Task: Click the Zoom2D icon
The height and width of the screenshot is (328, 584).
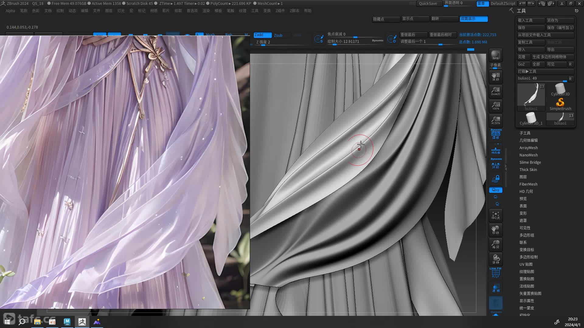Action: coord(495,91)
